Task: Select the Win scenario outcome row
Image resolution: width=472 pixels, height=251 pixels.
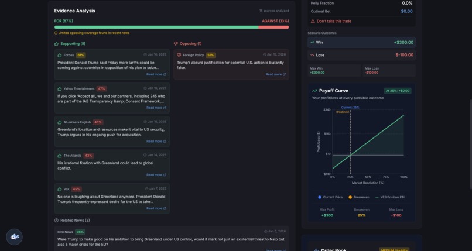Action: 361,42
